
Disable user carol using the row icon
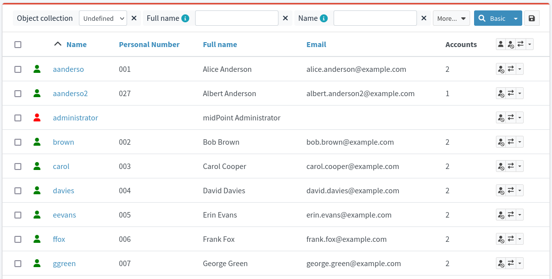pyautogui.click(x=501, y=167)
